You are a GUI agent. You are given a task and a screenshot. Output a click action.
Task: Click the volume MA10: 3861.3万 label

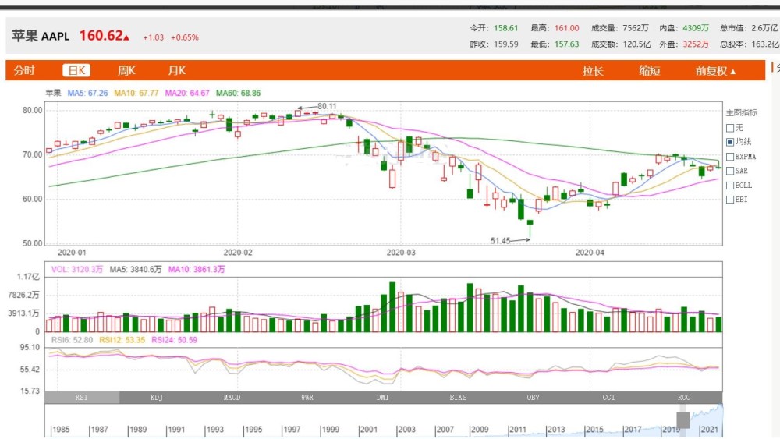pos(197,270)
